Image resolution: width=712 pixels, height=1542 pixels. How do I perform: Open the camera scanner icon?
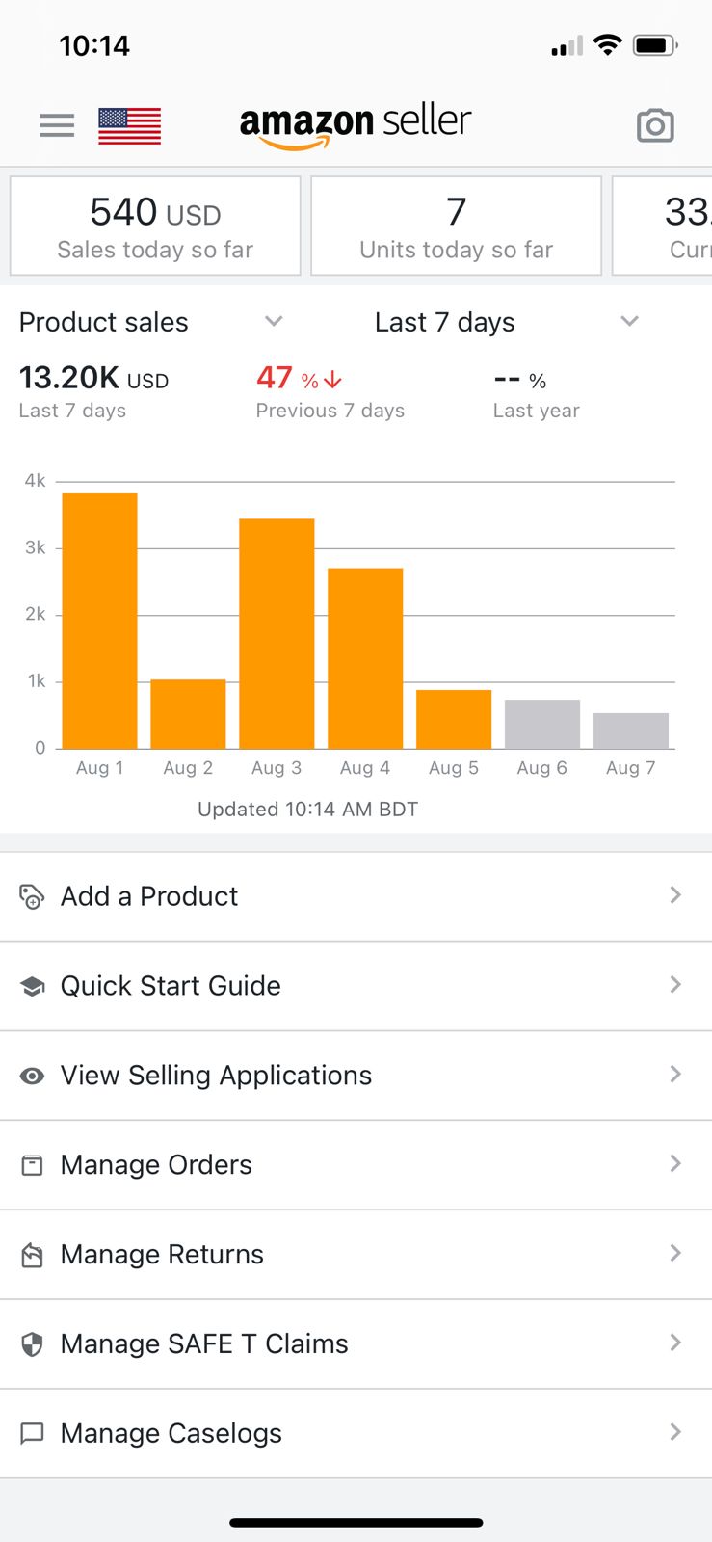click(655, 126)
